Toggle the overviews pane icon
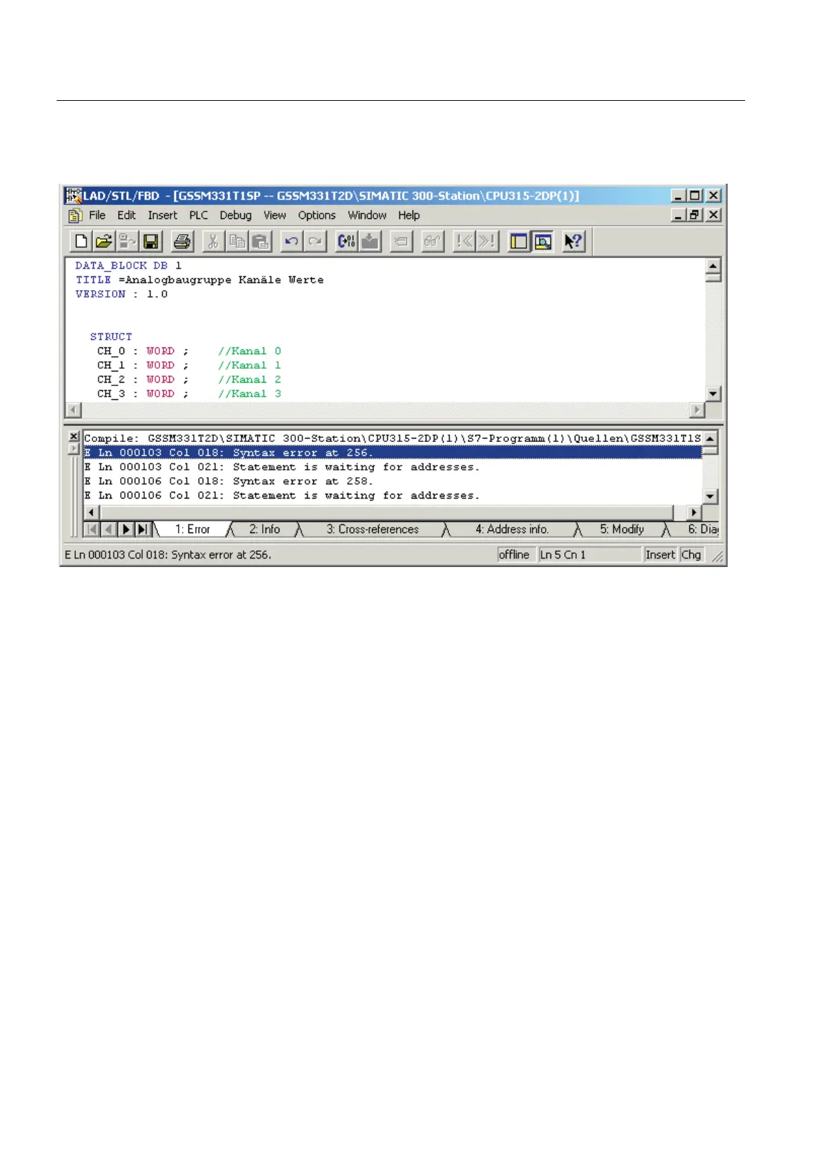The height and width of the screenshot is (1163, 821). pyautogui.click(x=519, y=241)
